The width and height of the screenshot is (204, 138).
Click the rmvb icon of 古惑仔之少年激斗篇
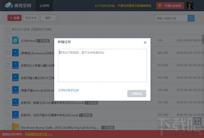15,65
